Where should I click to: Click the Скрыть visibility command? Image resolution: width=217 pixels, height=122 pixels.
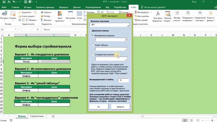(47, 12)
